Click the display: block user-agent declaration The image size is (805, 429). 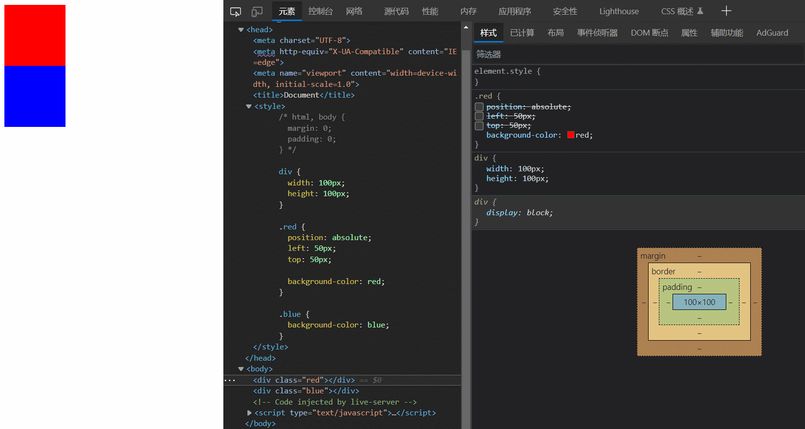point(520,213)
